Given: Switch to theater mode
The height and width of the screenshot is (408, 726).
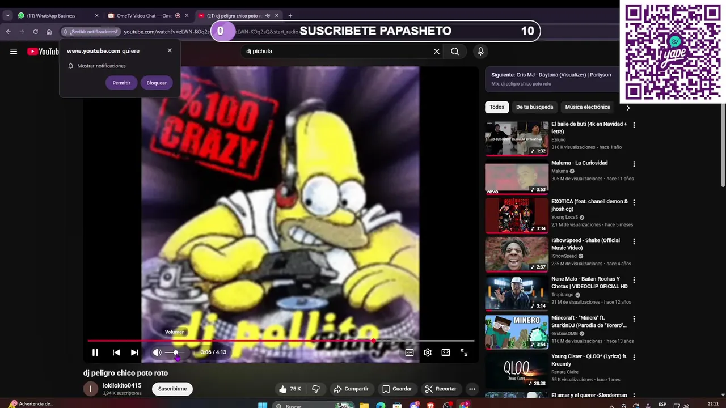Looking at the screenshot, I should [x=446, y=352].
